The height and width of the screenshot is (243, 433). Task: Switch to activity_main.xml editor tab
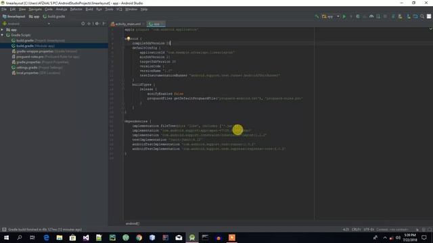[127, 24]
